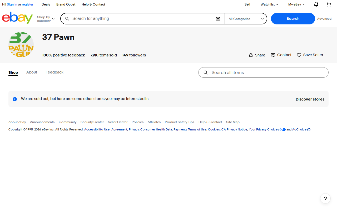
Task: Click the blue Search button
Action: click(293, 19)
